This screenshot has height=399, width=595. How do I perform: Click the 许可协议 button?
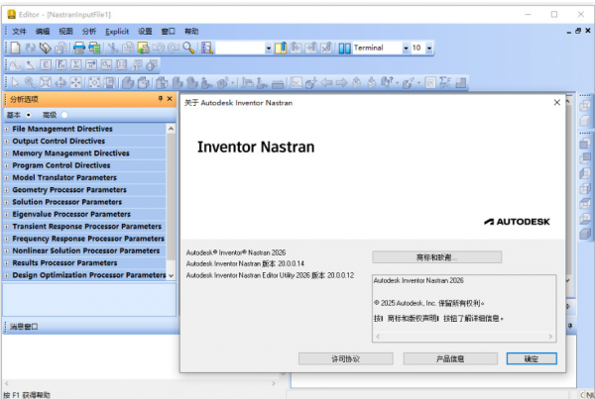point(346,358)
